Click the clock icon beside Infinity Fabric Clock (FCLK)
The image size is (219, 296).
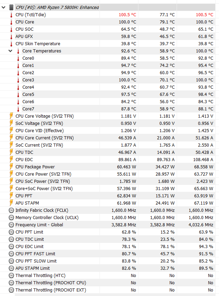(11, 210)
